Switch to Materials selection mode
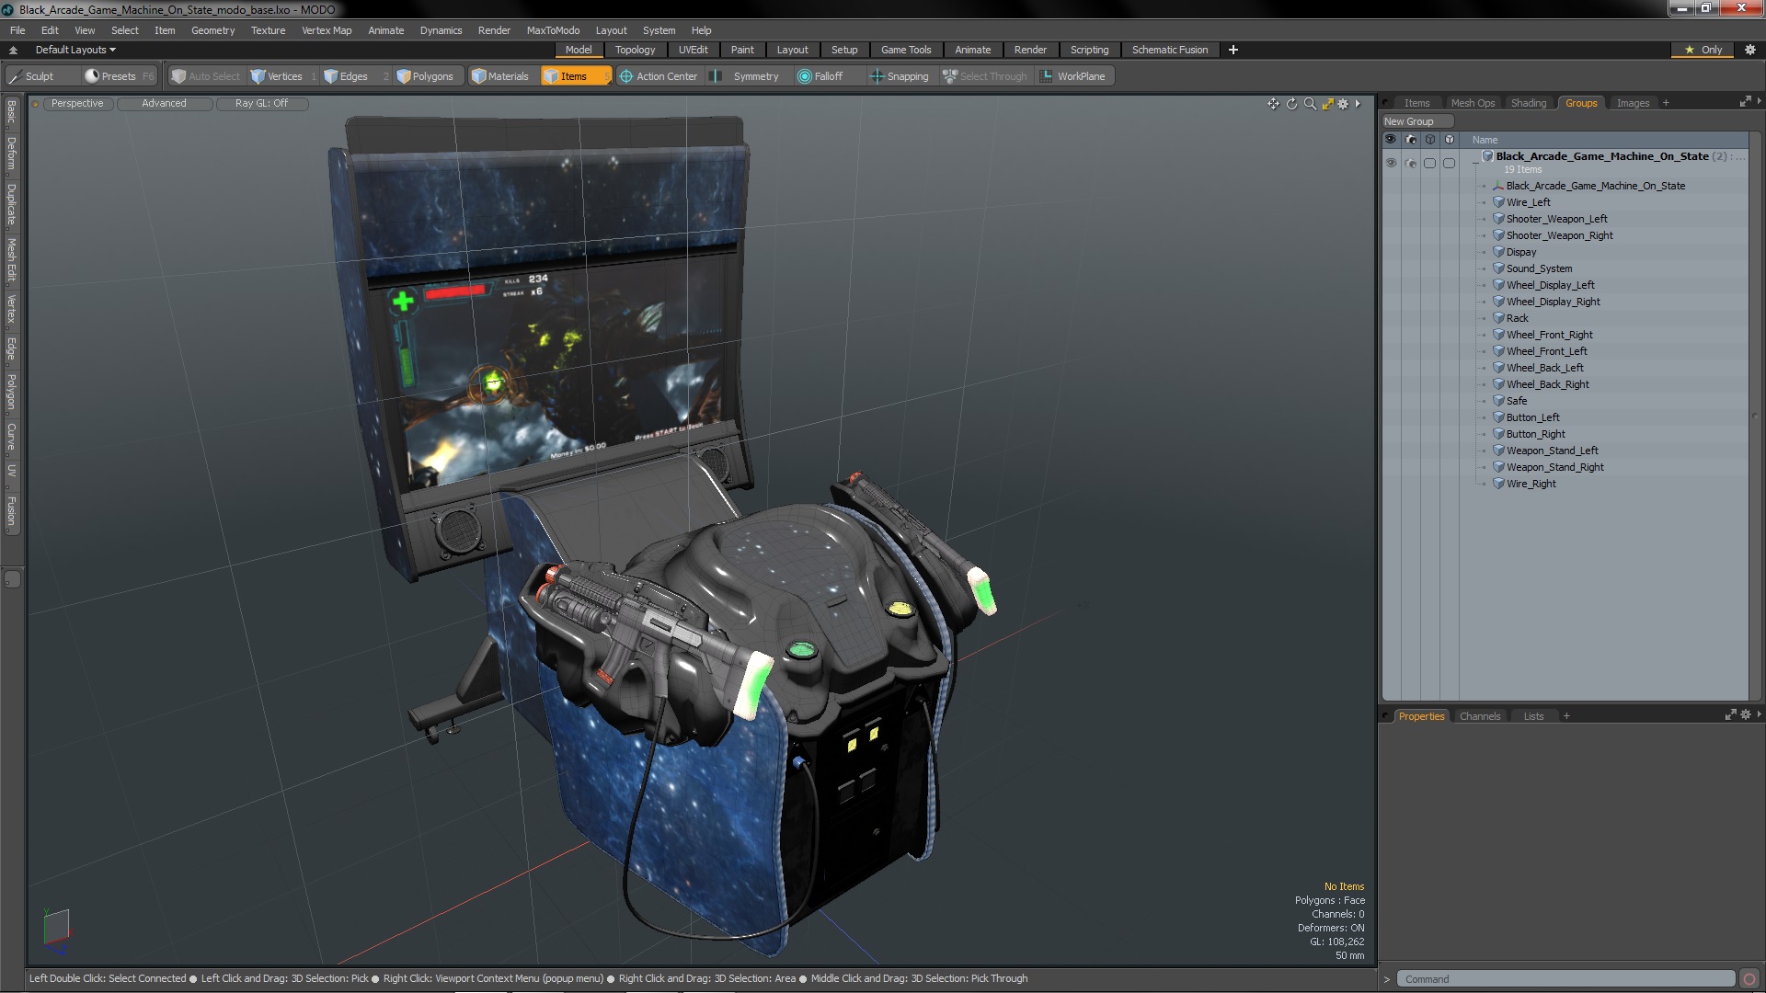Image resolution: width=1766 pixels, height=993 pixels. coord(500,76)
